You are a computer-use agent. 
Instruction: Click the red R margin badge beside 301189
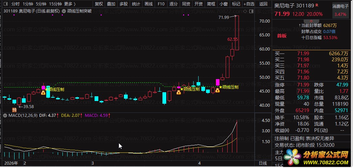click(x=317, y=6)
